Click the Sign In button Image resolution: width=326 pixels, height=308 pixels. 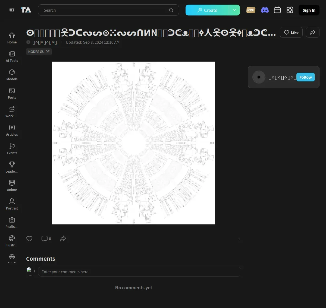coord(309,10)
